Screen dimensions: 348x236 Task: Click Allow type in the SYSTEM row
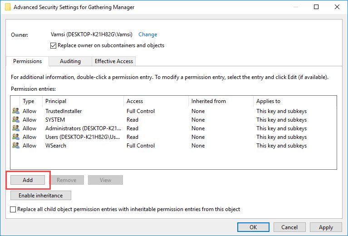tap(29, 120)
